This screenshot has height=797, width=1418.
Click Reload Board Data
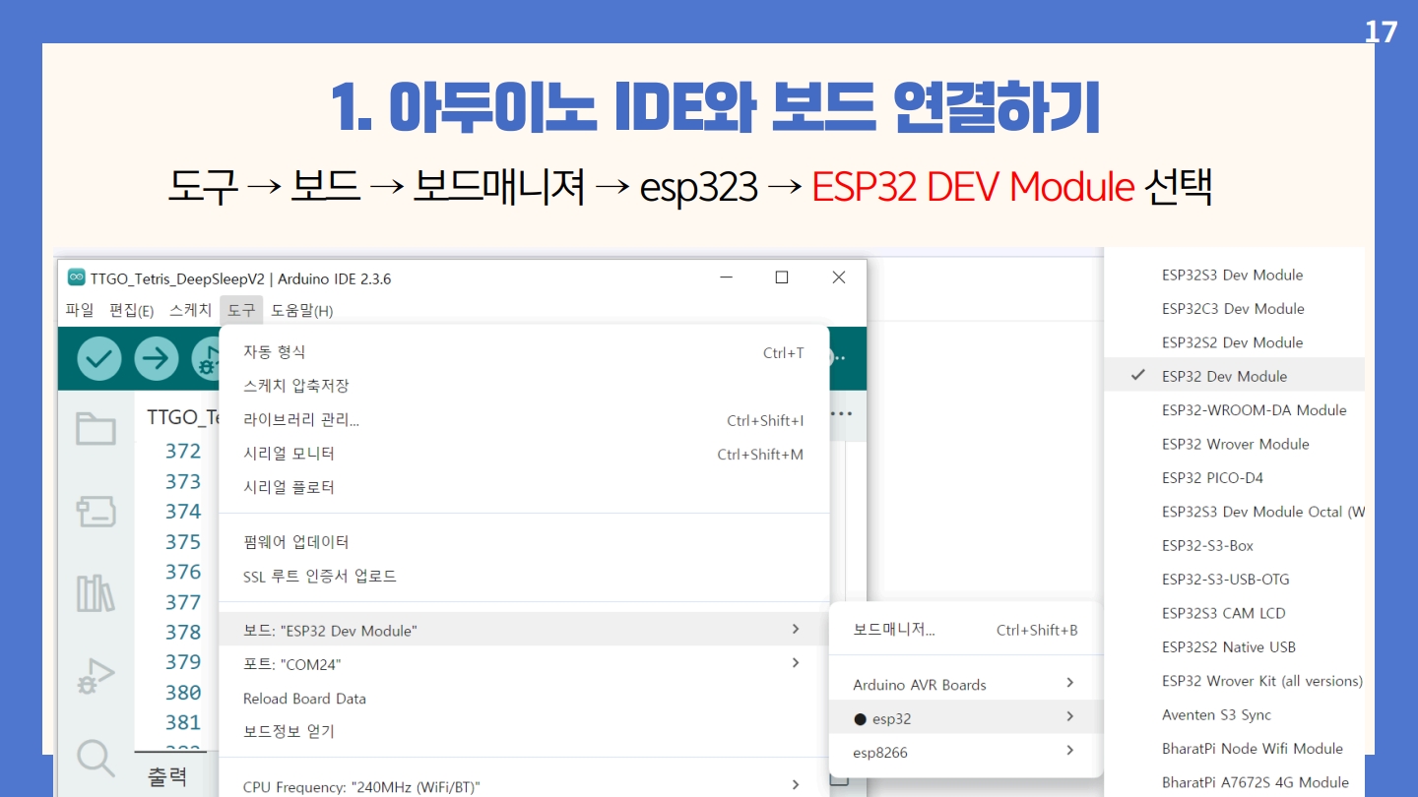(x=524, y=699)
